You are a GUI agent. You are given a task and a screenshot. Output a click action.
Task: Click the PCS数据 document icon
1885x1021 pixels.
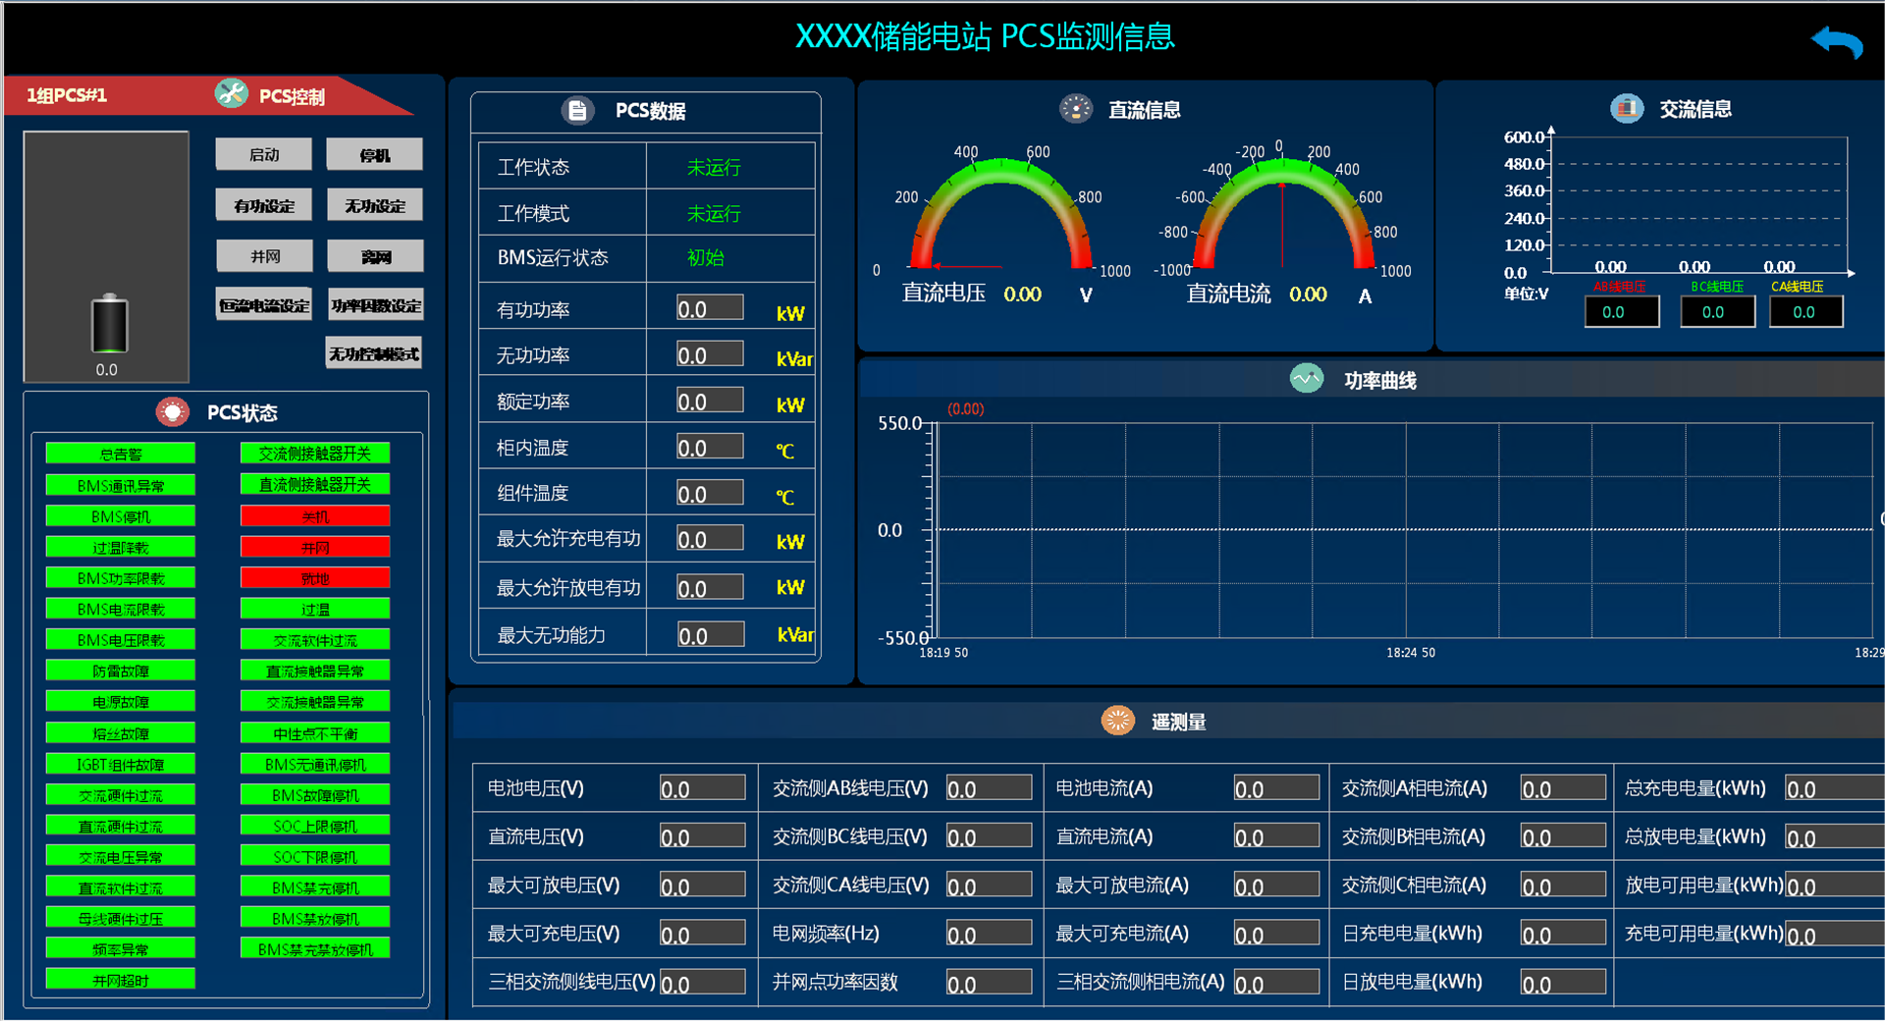(x=579, y=110)
